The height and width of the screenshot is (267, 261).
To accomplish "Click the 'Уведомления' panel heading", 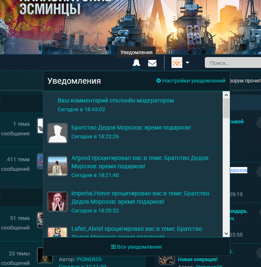I will click(74, 81).
